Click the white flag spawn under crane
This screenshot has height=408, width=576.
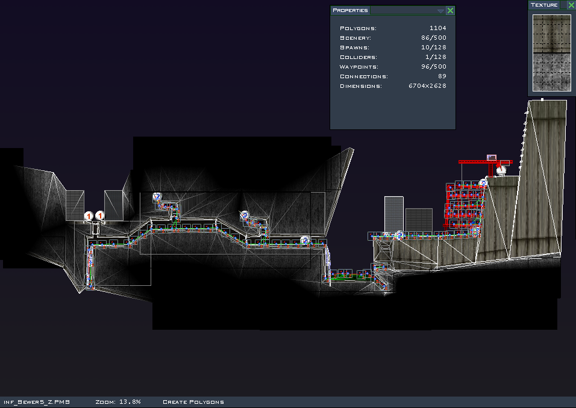(x=501, y=171)
